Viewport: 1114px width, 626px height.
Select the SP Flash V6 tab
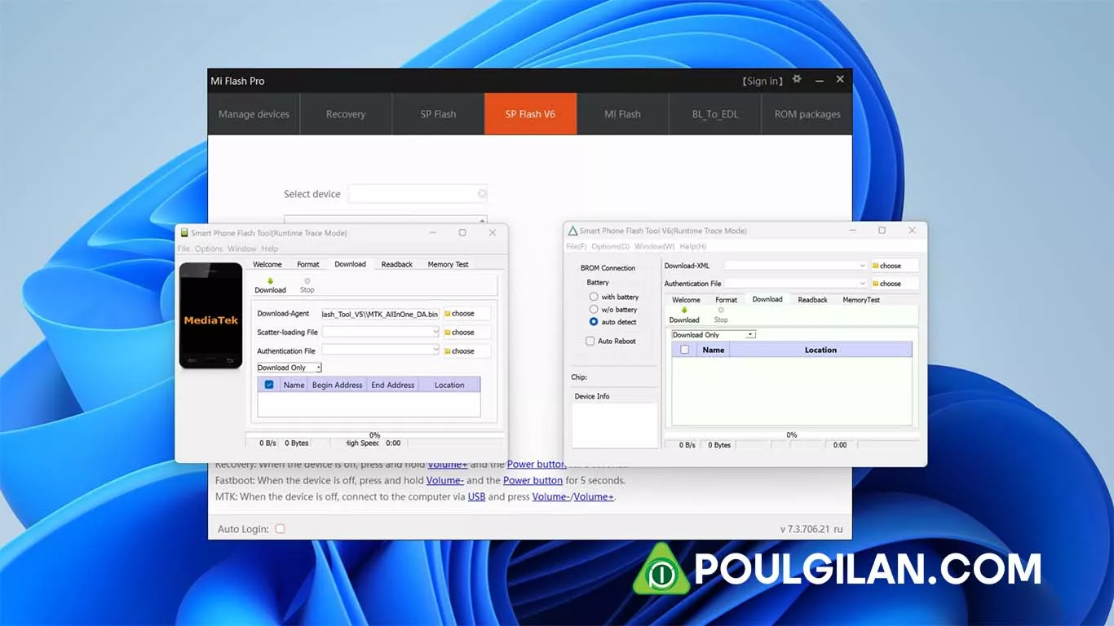coord(530,114)
